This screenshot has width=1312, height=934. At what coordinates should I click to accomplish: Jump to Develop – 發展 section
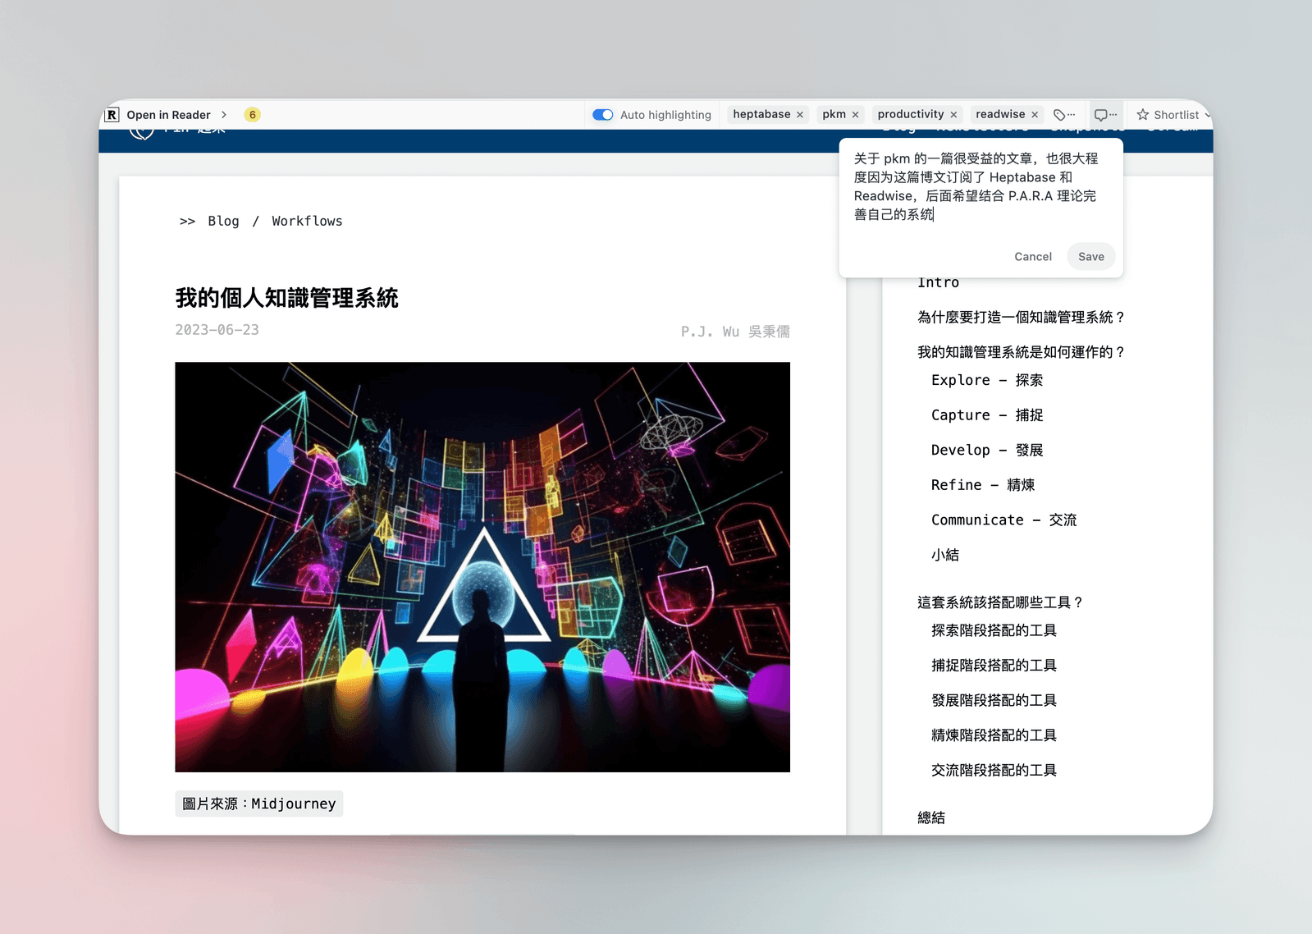[987, 450]
